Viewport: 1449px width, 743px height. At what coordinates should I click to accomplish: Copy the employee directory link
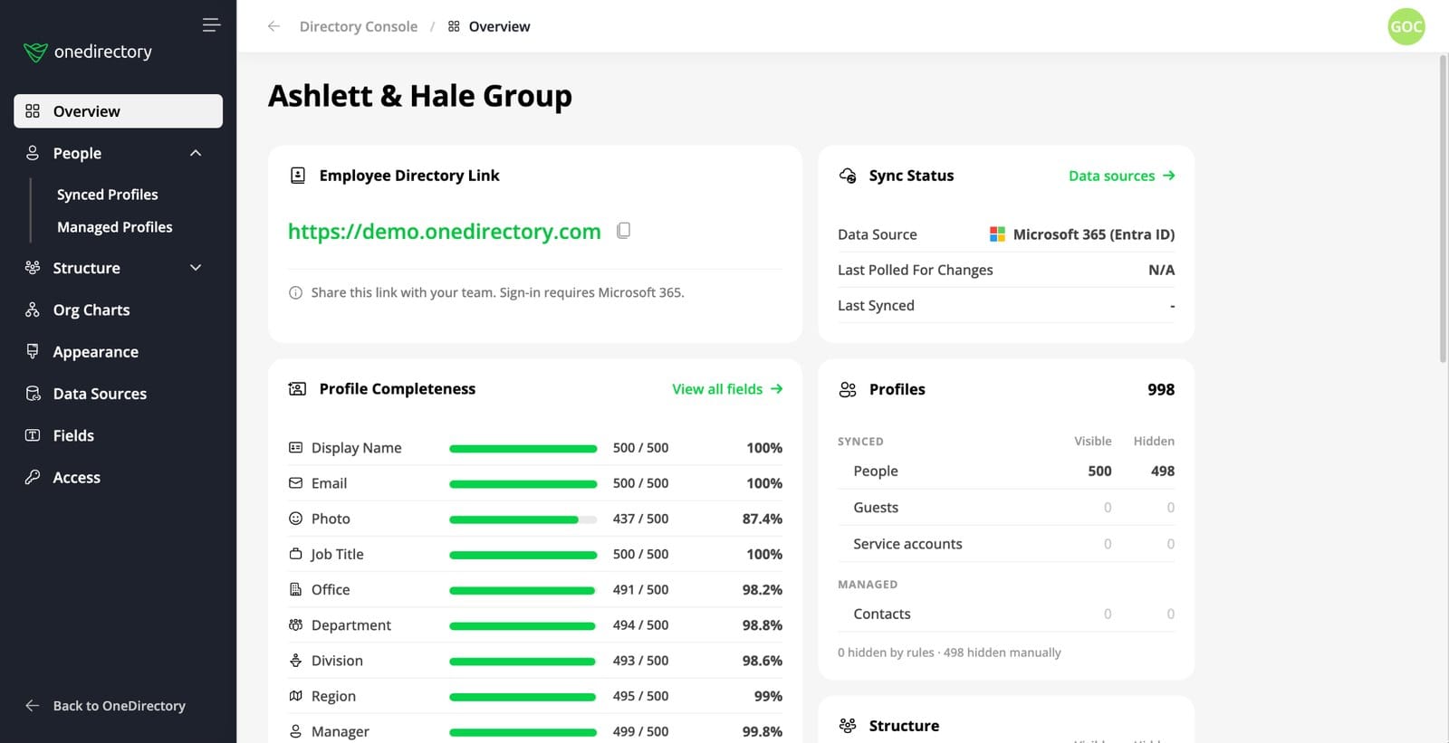(x=623, y=231)
